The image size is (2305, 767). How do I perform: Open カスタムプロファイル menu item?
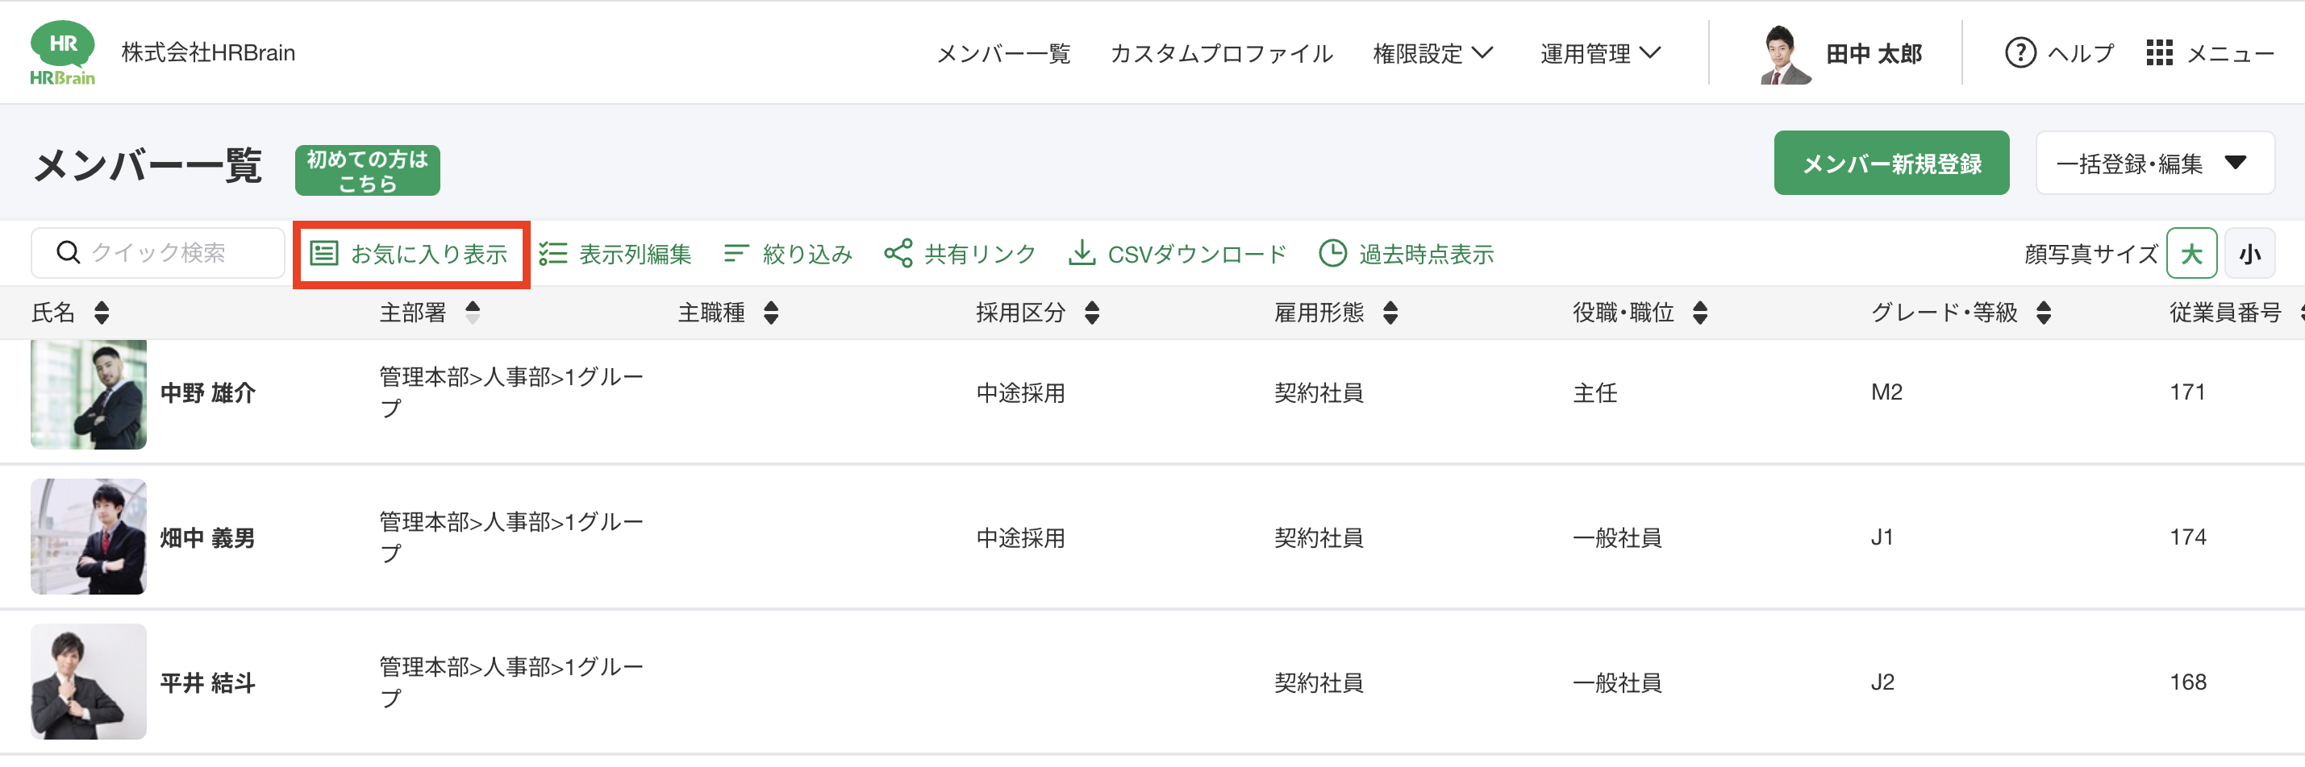tap(1221, 54)
